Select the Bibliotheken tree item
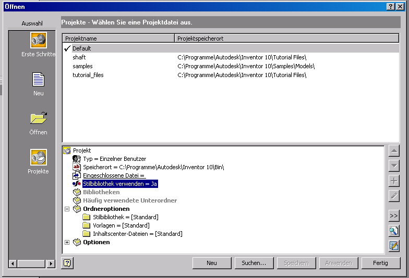 tap(101, 192)
